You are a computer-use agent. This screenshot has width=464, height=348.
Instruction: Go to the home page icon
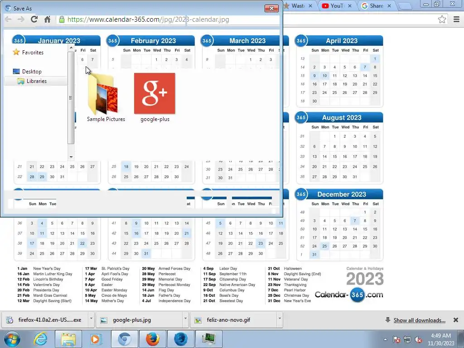(47, 19)
